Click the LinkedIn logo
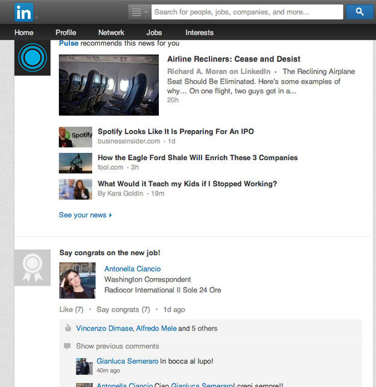The width and height of the screenshot is (376, 387). click(x=23, y=12)
